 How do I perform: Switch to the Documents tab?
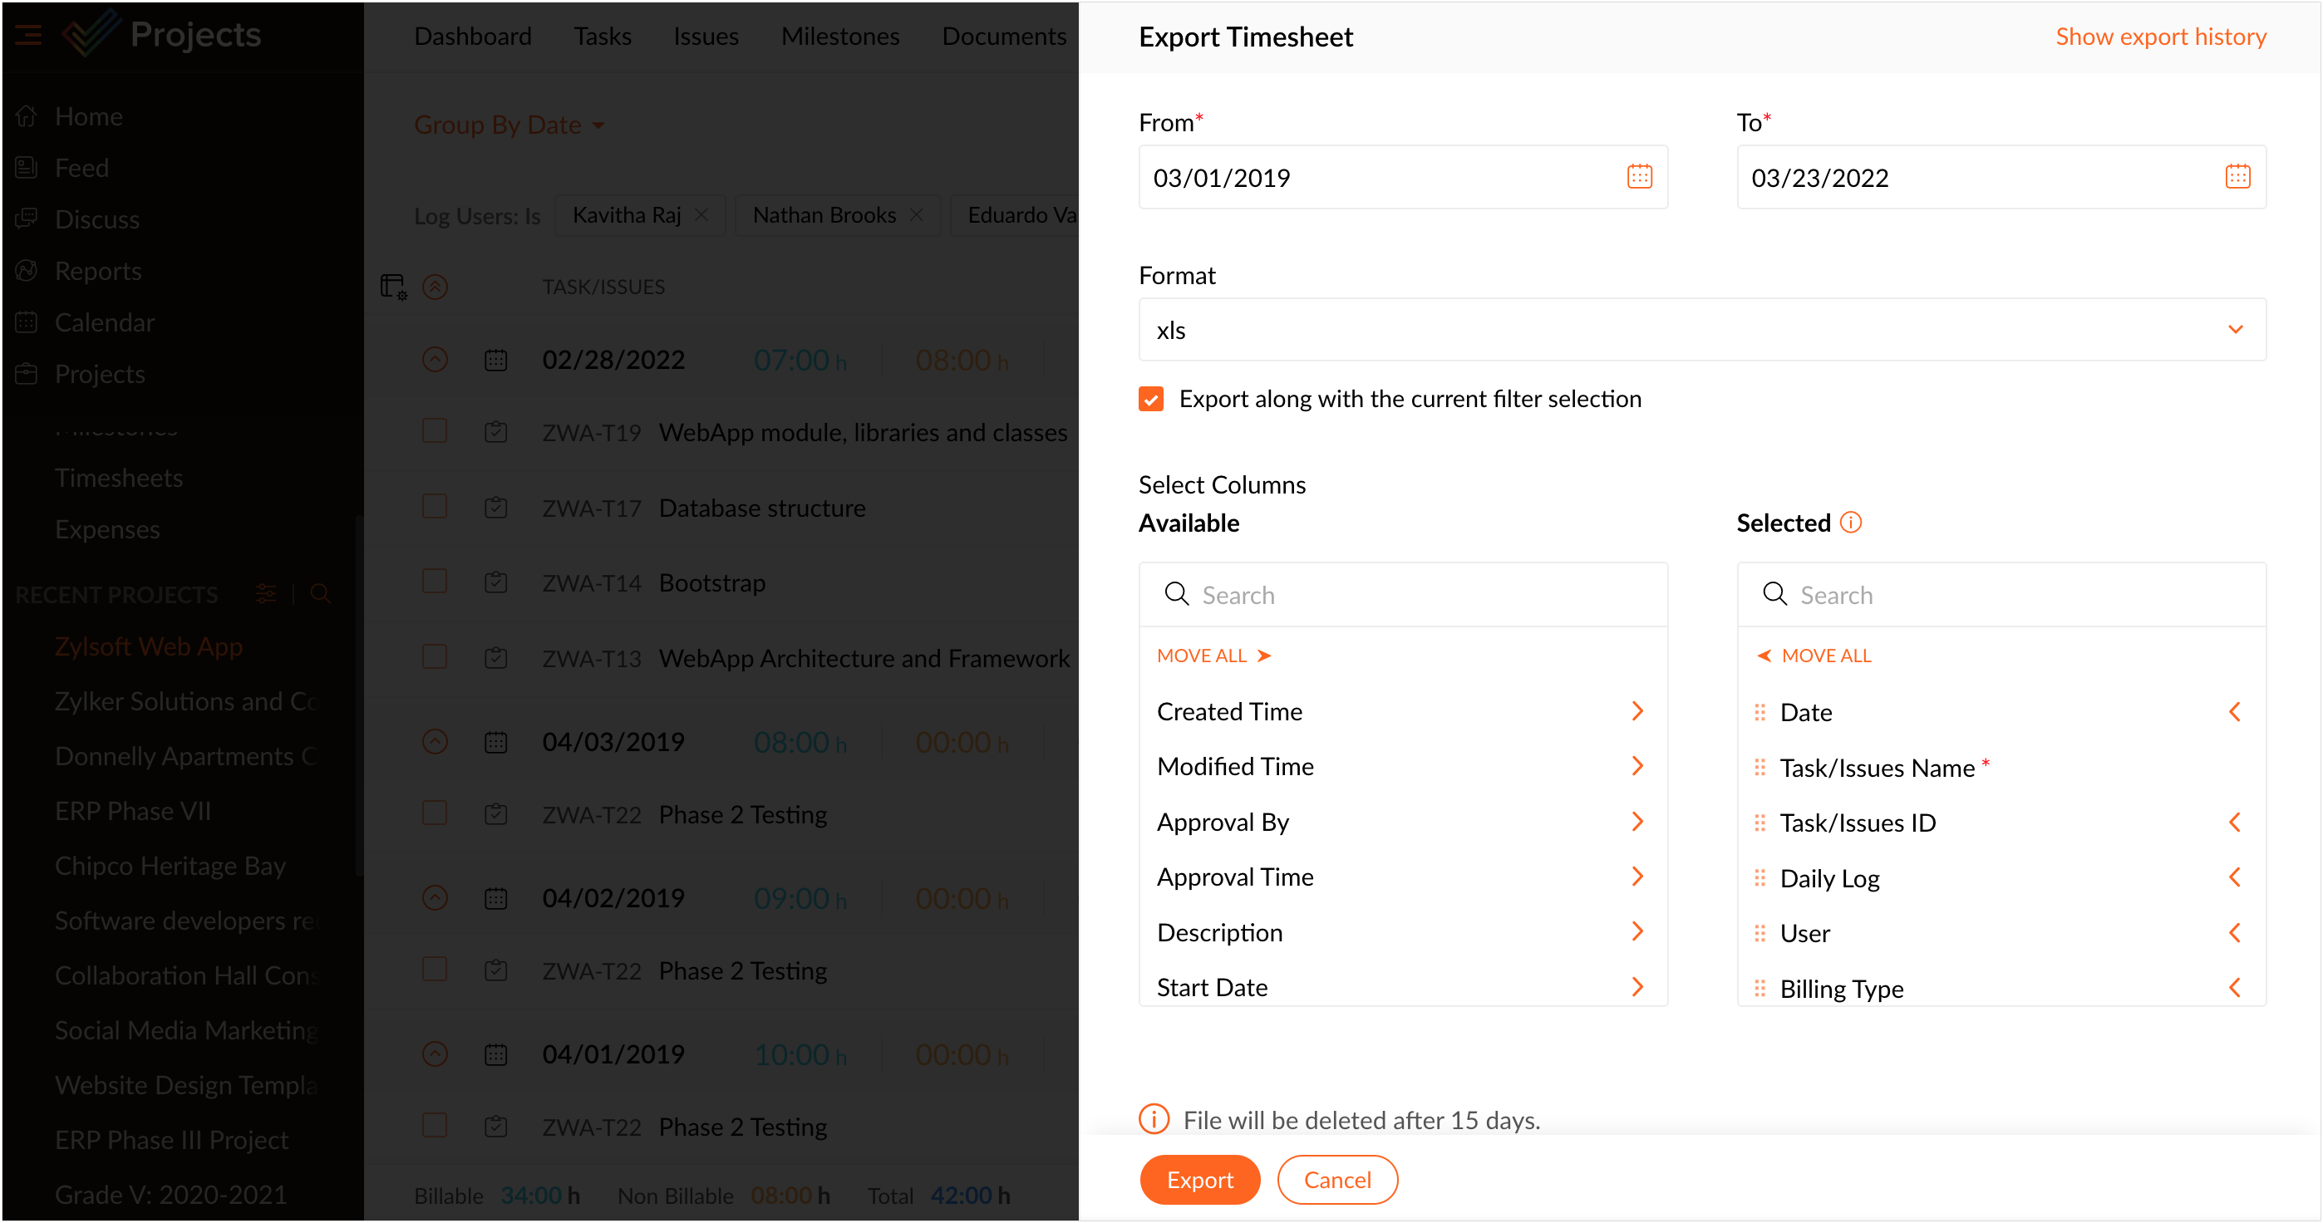(x=1005, y=36)
